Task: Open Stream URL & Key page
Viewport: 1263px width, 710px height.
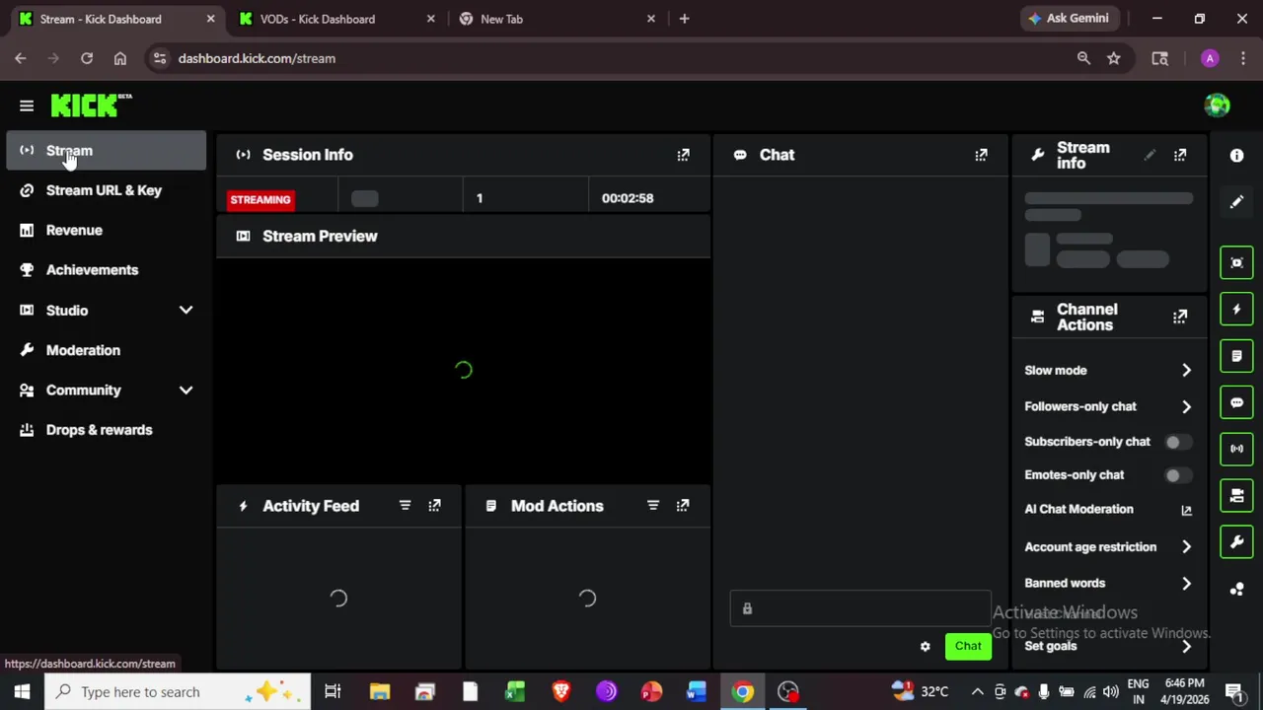Action: click(106, 190)
